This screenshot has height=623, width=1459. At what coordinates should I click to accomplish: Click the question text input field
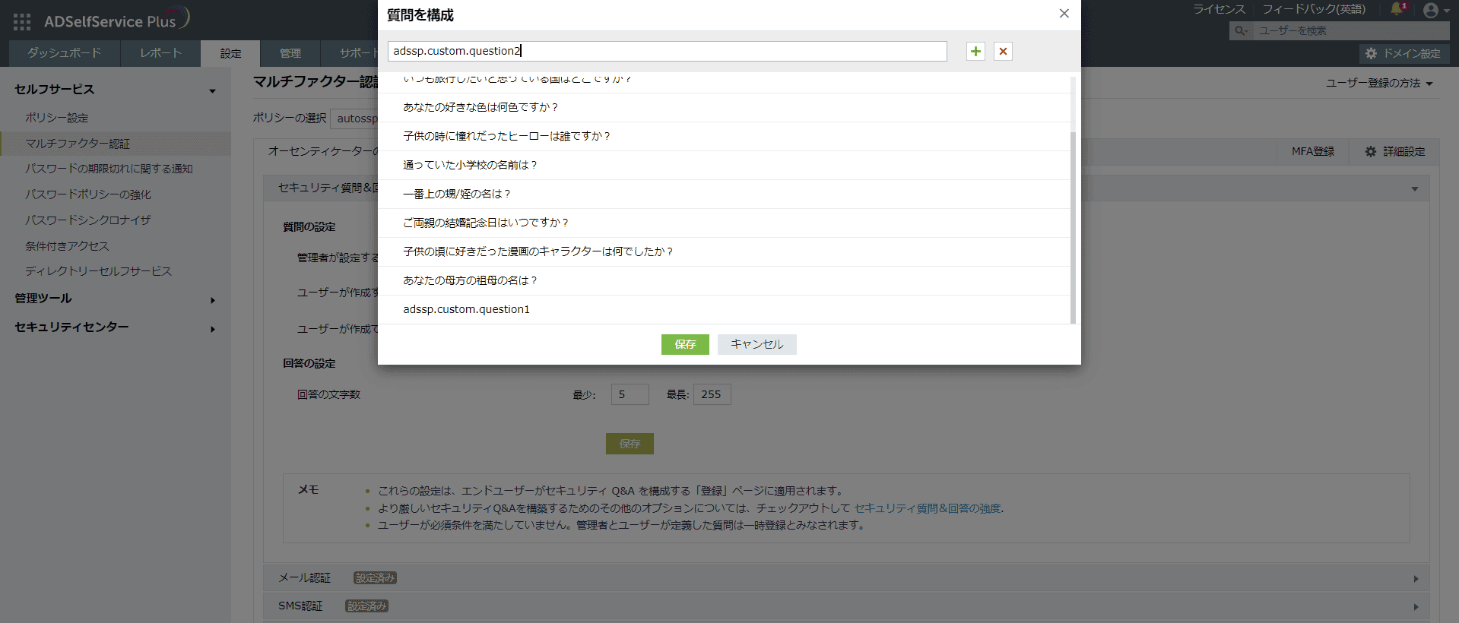667,51
